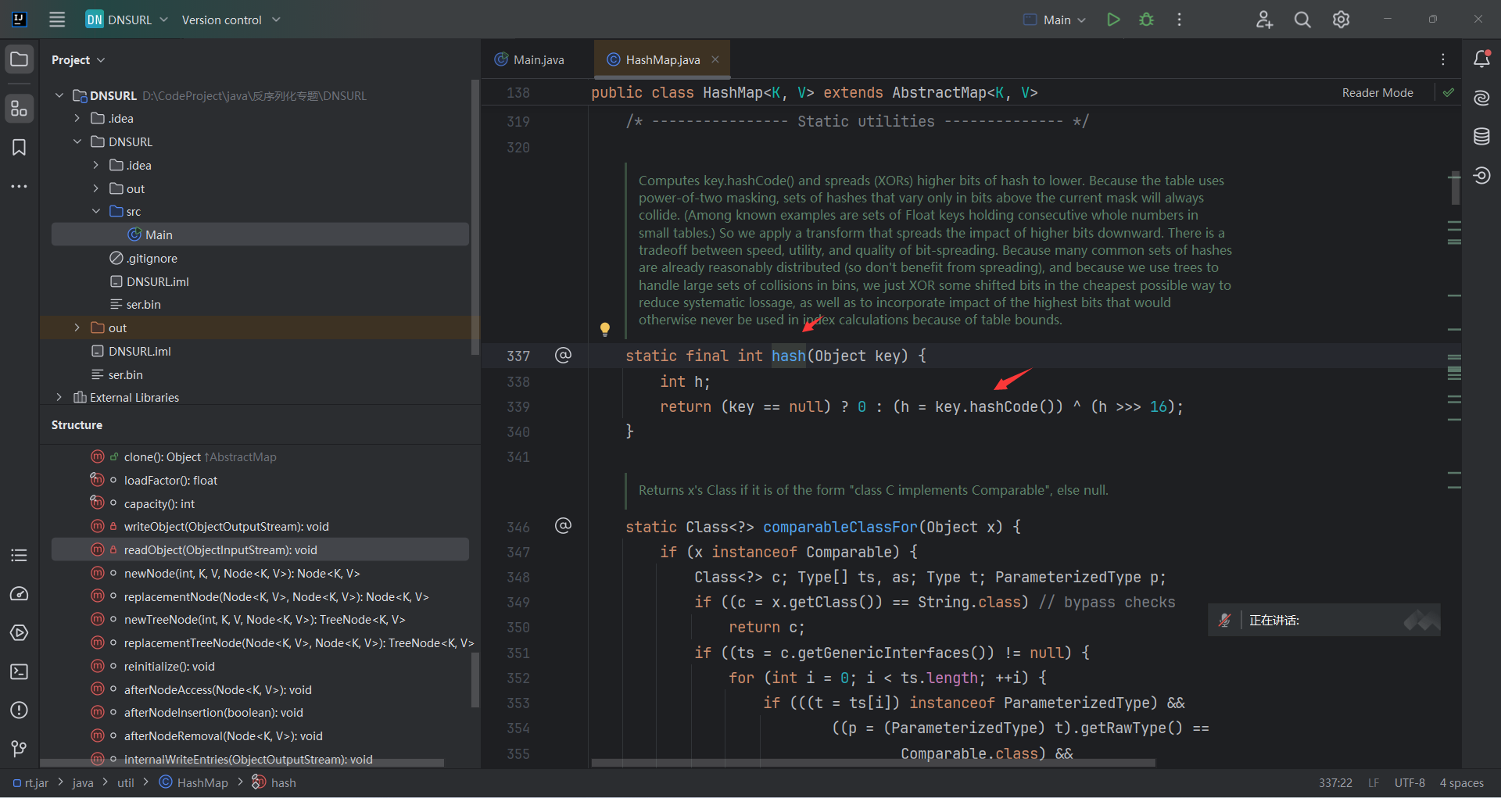The image size is (1501, 798).
Task: Open the AI Assistant spiral icon
Action: (1481, 98)
